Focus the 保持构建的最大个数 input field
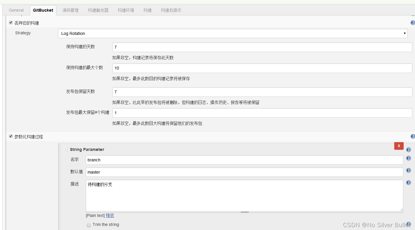 pos(262,68)
